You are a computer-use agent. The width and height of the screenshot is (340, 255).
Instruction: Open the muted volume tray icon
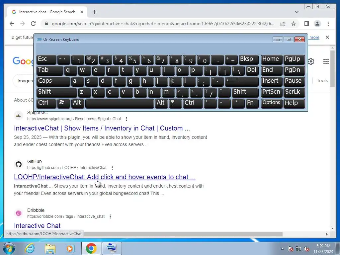click(306, 249)
